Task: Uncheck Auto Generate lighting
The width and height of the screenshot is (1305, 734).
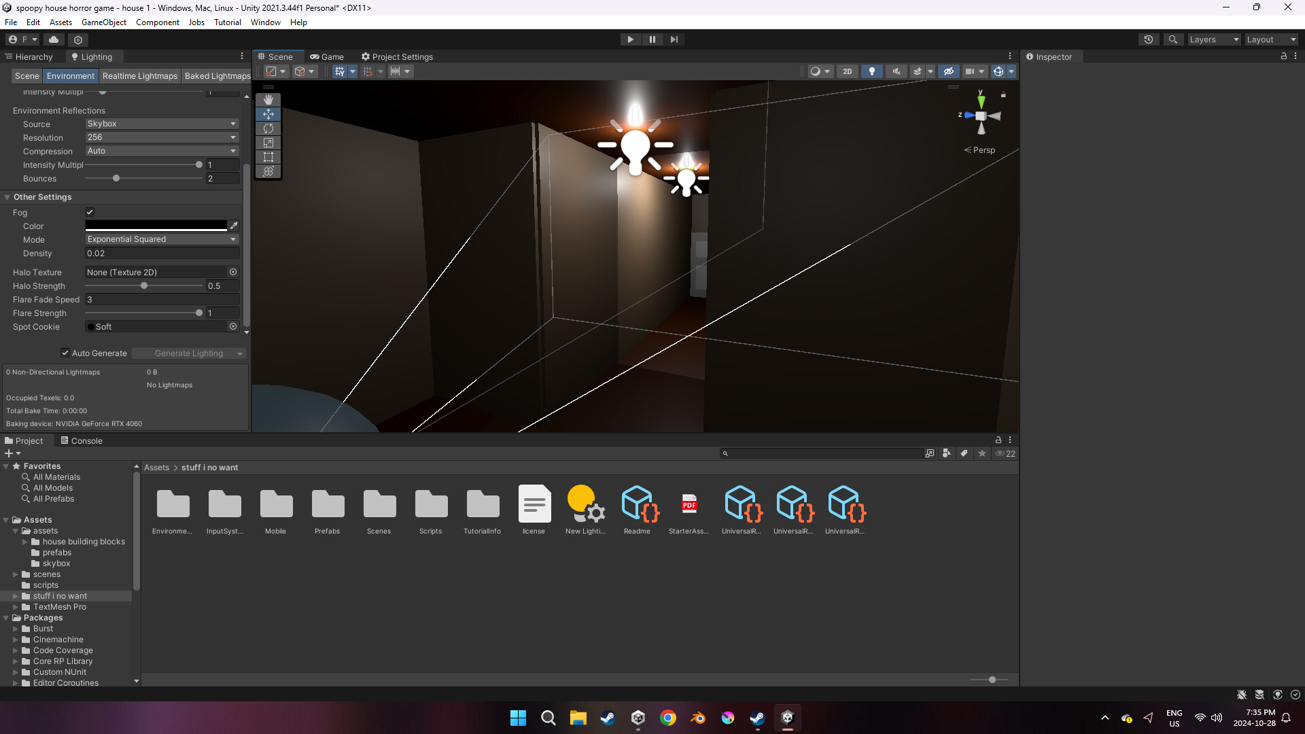Action: (x=66, y=353)
